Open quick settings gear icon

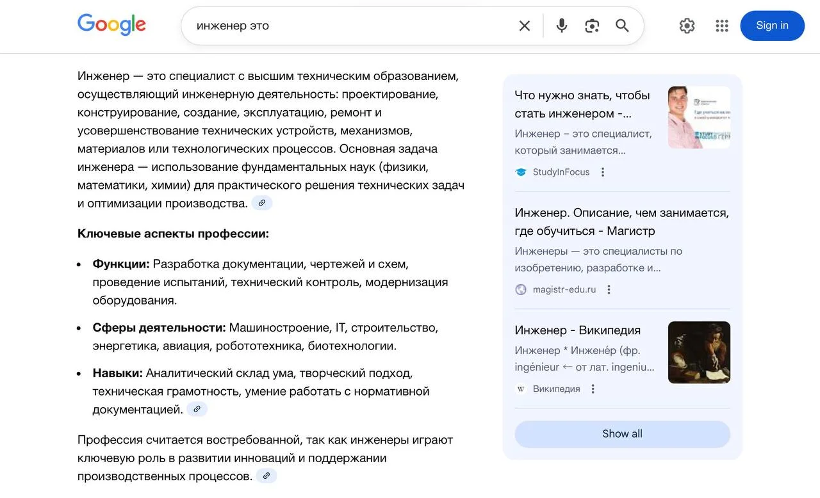coord(687,26)
